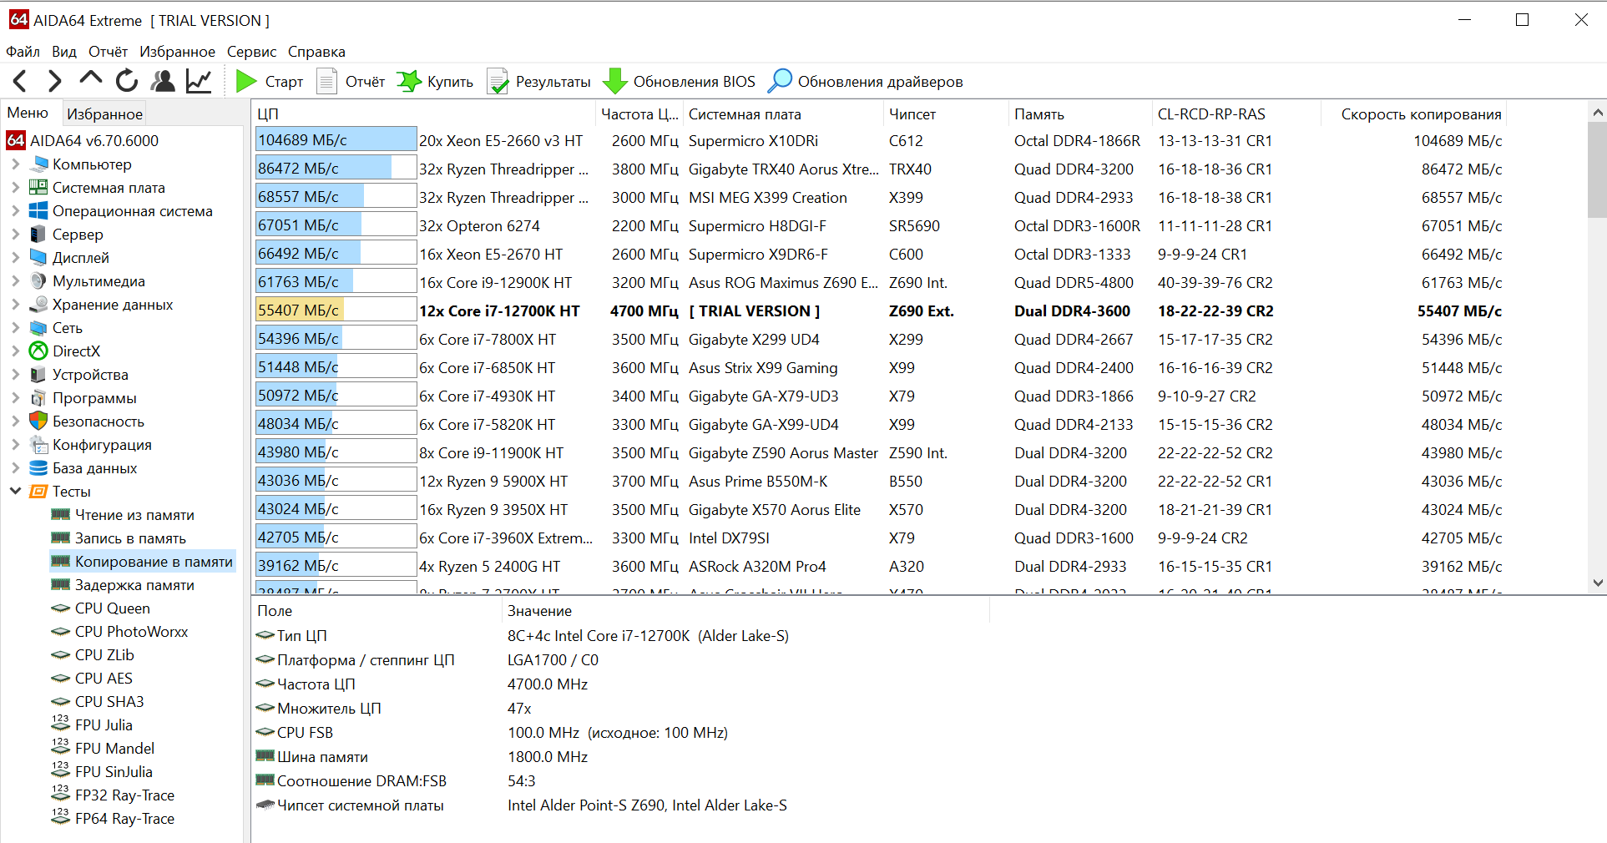Click the 86472 МБ/с result bar
1607x843 pixels.
tap(336, 169)
